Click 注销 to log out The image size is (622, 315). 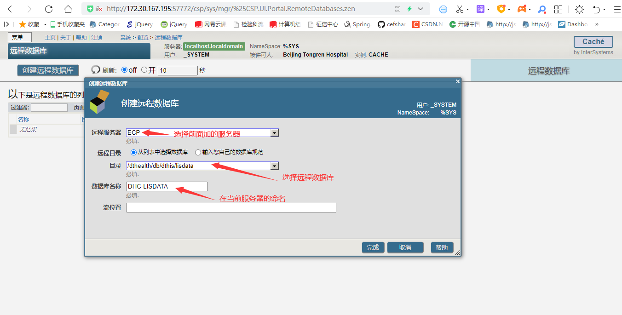(97, 38)
